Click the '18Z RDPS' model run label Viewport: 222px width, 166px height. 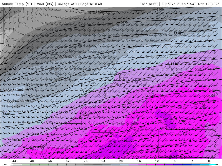point(149,4)
